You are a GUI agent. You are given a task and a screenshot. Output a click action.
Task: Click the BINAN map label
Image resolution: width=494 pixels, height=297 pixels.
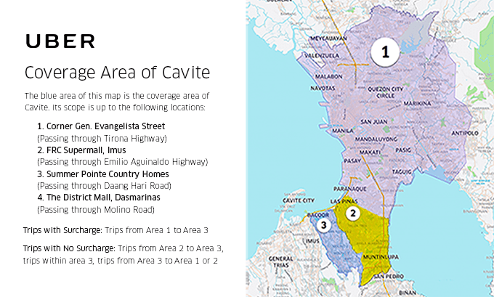click(408, 293)
